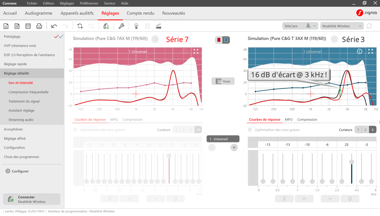Image resolution: width=380 pixels, height=216 pixels.
Task: Expand the right blue graph to fullscreen
Action: point(371,51)
